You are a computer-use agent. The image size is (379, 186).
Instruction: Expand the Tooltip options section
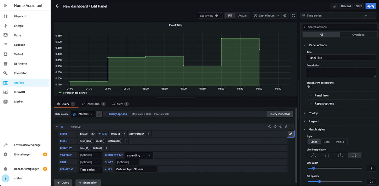pyautogui.click(x=314, y=113)
